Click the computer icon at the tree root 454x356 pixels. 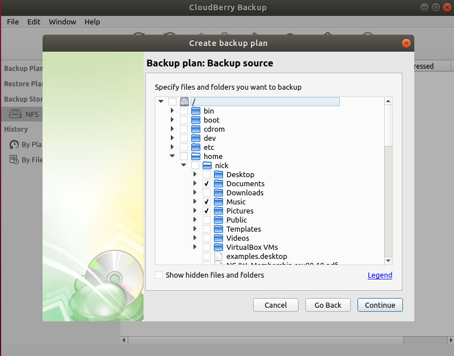point(184,101)
